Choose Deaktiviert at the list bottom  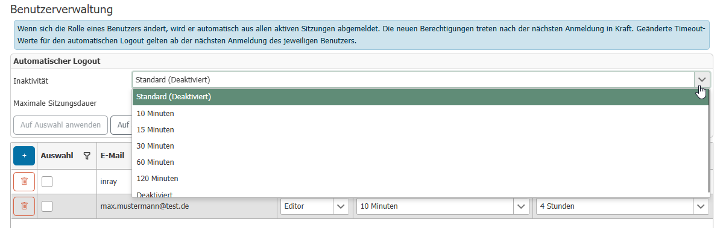(420, 193)
